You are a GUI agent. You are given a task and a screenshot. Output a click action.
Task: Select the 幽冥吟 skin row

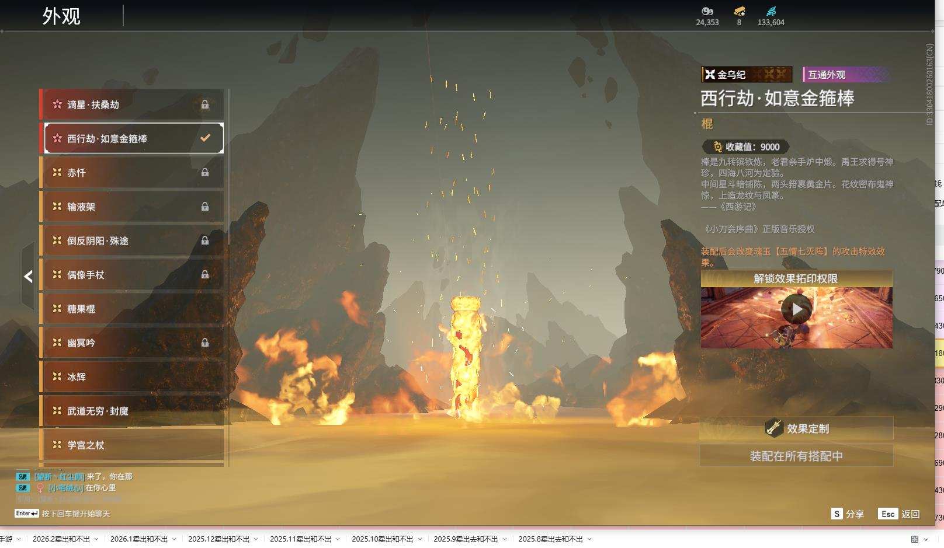(132, 343)
